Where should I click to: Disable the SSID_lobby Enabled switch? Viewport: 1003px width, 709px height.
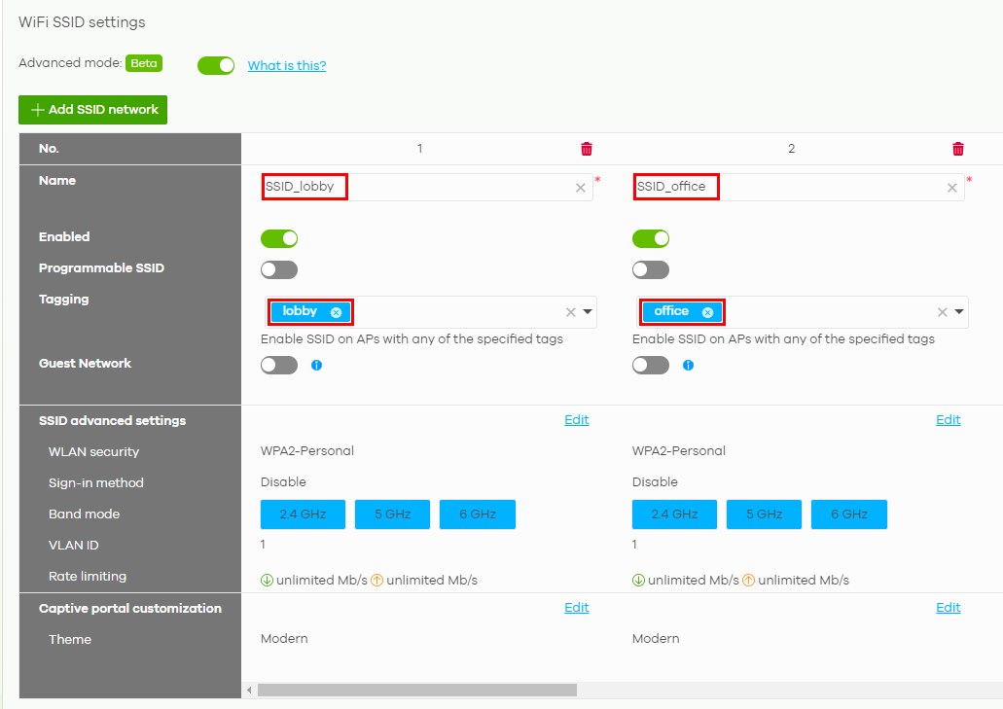pos(279,239)
